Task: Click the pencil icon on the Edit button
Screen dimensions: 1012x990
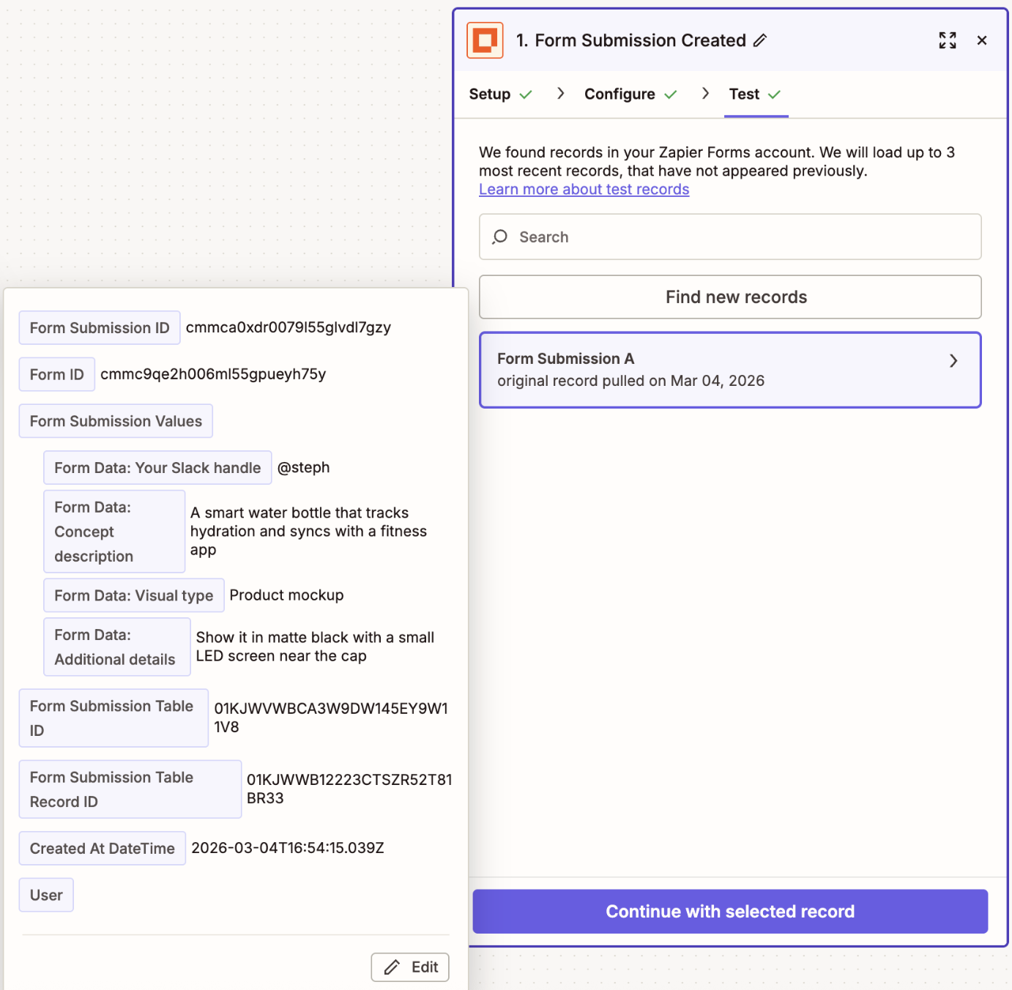Action: tap(391, 967)
